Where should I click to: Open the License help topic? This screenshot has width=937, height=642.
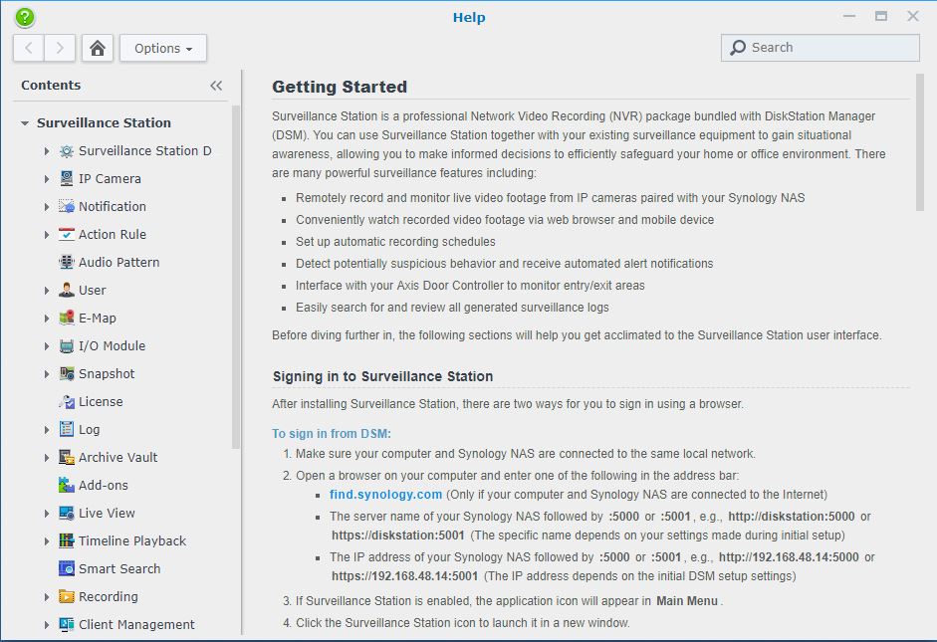101,402
